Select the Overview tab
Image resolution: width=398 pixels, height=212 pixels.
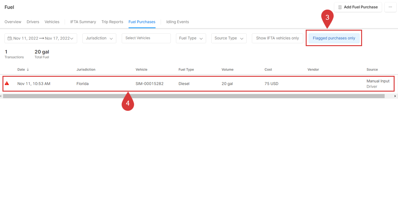13,22
